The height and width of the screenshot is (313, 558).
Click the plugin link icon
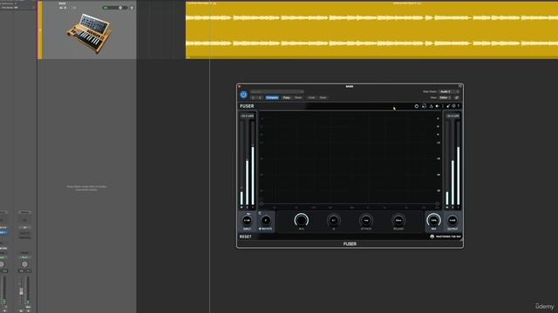(457, 97)
